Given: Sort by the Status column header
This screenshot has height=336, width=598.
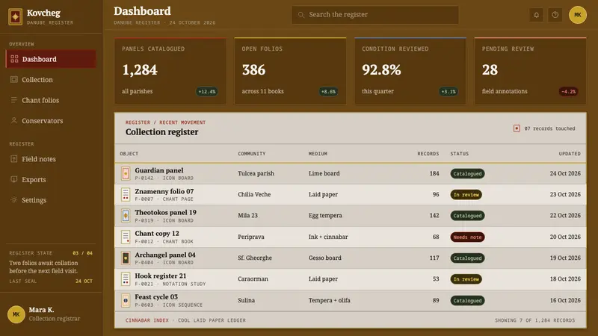Looking at the screenshot, I should [459, 154].
